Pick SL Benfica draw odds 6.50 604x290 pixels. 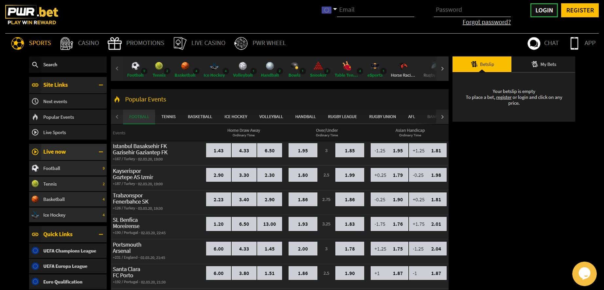click(x=244, y=224)
